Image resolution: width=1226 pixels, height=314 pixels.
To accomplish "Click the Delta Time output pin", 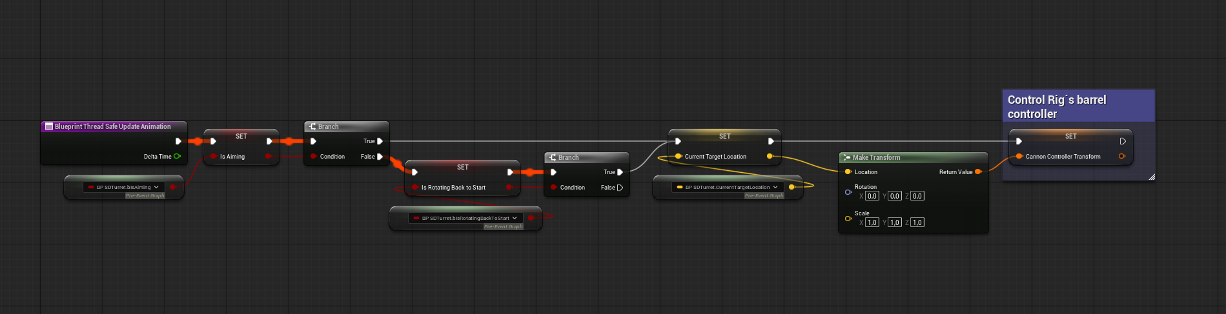I will 177,156.
